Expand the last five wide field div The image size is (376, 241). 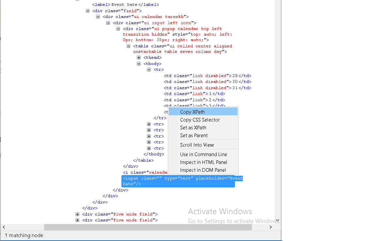(77, 220)
